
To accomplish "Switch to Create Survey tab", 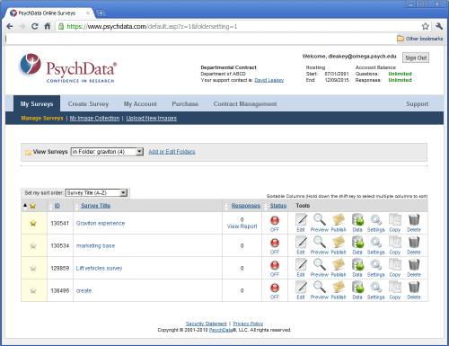I will pos(88,104).
